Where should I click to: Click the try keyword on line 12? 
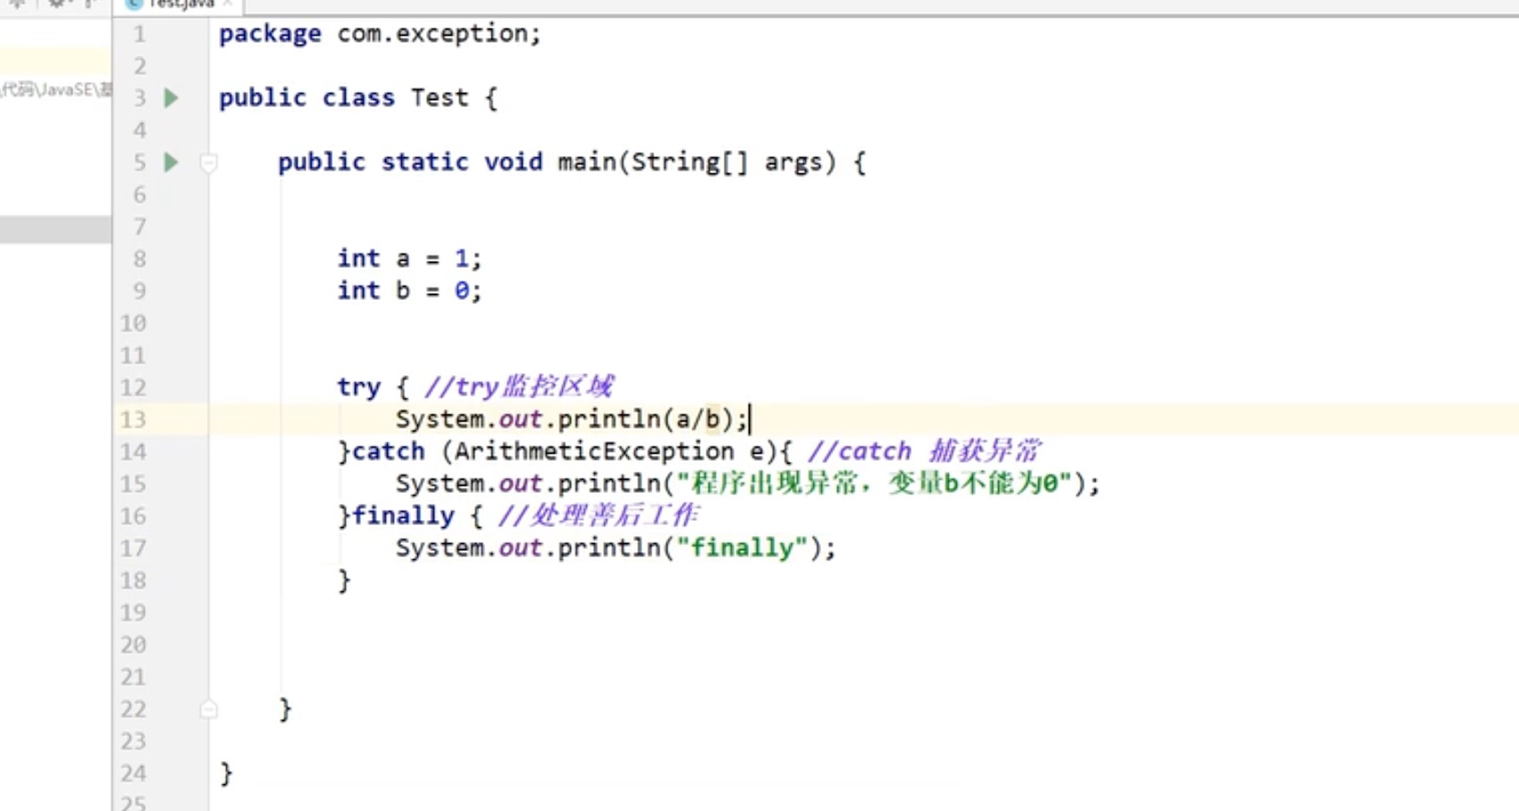coord(358,387)
